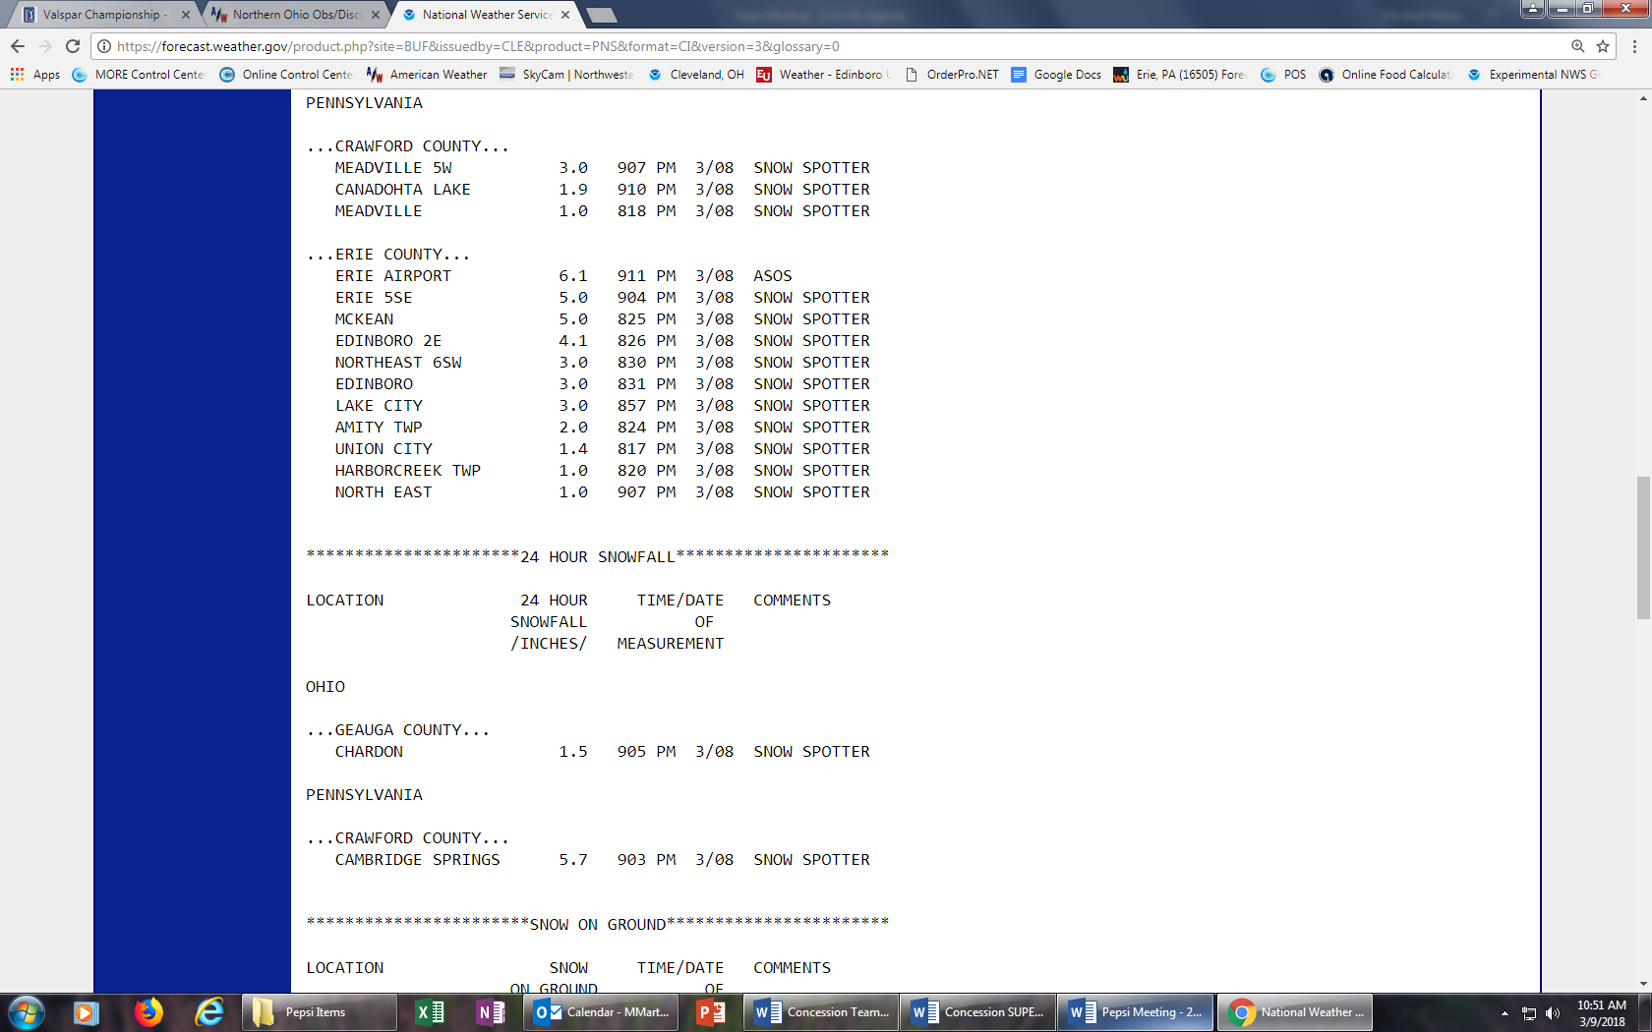Close the National Weather Service tab

coord(565,15)
